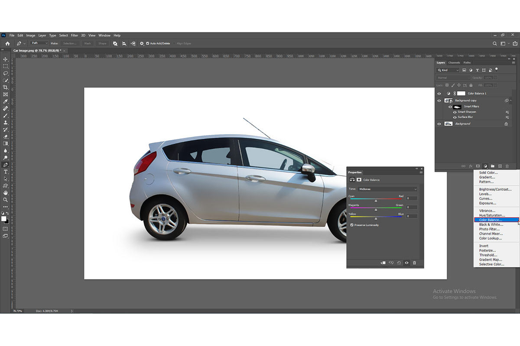
Task: Uncheck the Auto Add/Delete option
Action: (x=148, y=44)
